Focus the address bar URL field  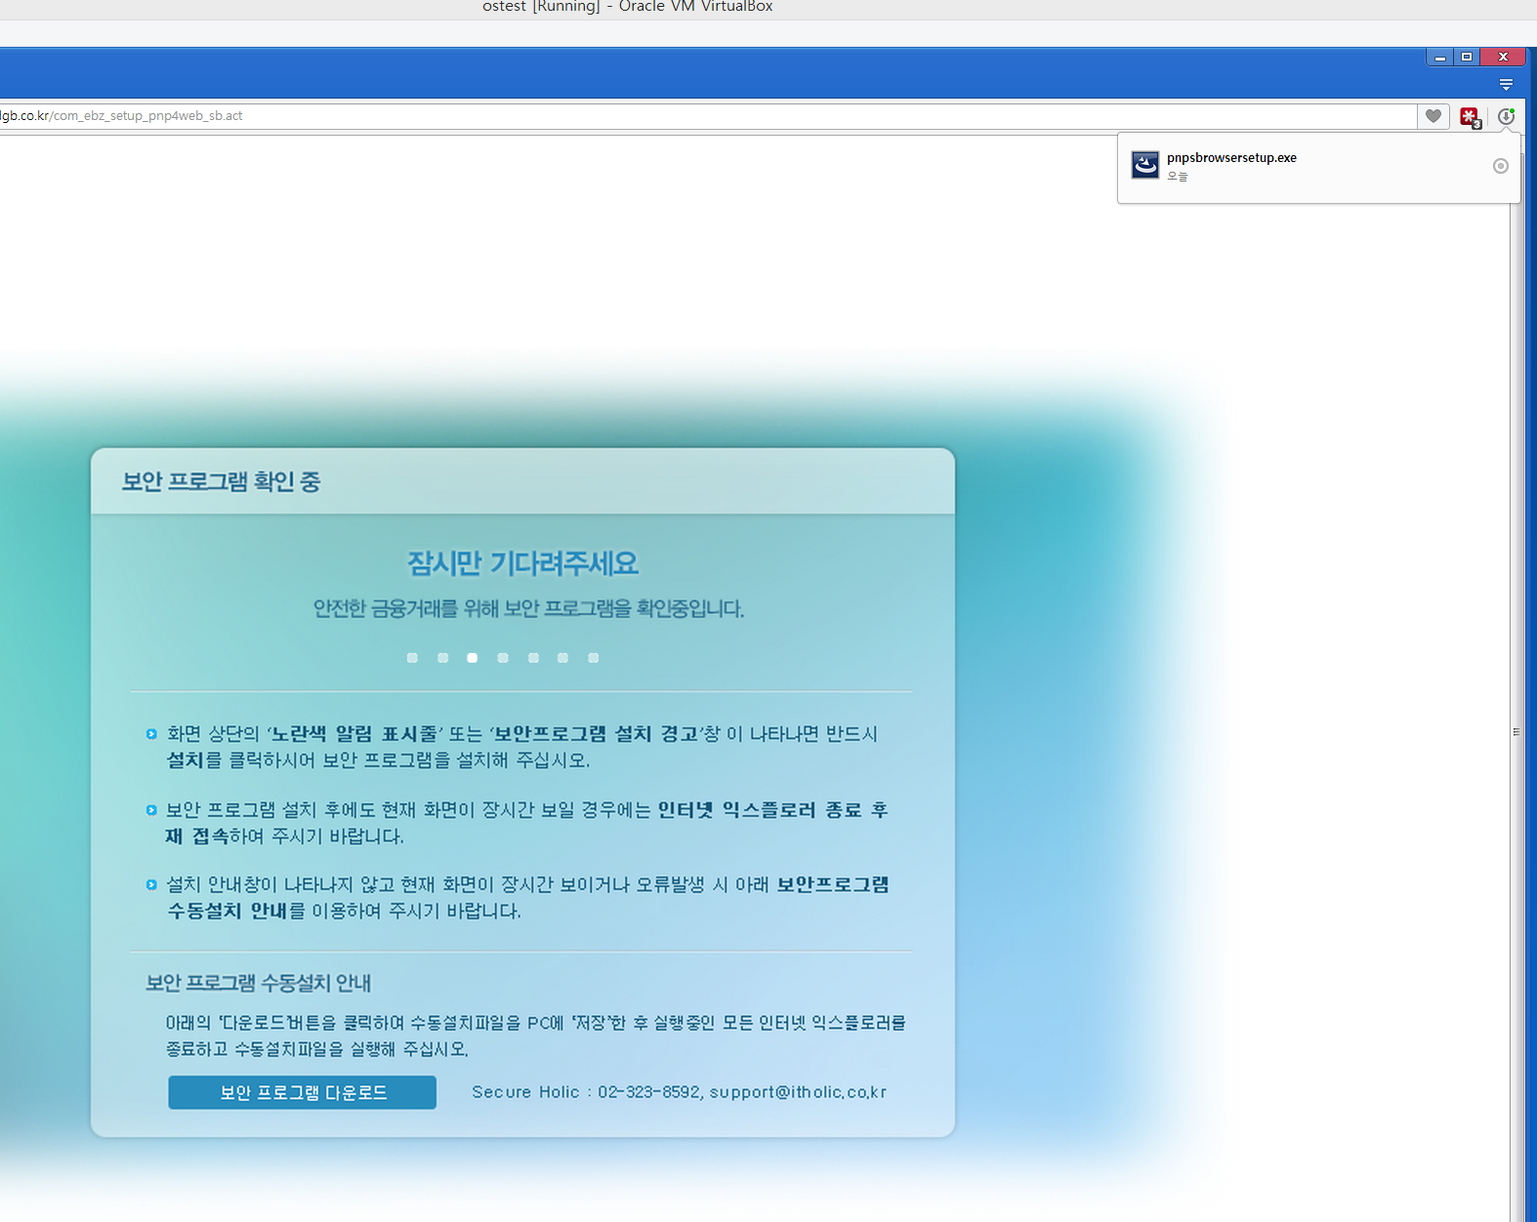click(707, 116)
